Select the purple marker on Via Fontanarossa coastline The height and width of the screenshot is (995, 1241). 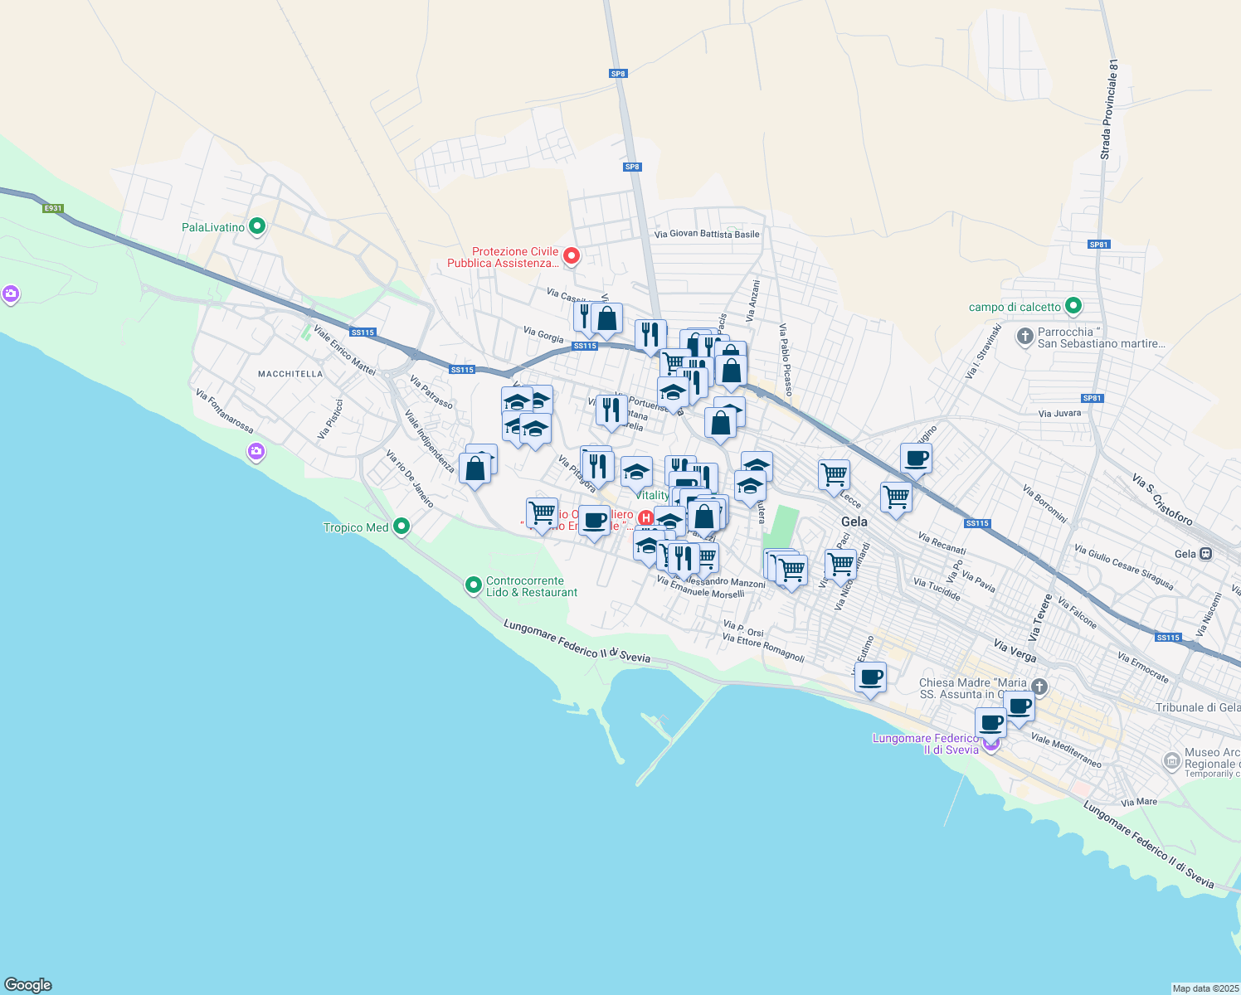tap(256, 453)
